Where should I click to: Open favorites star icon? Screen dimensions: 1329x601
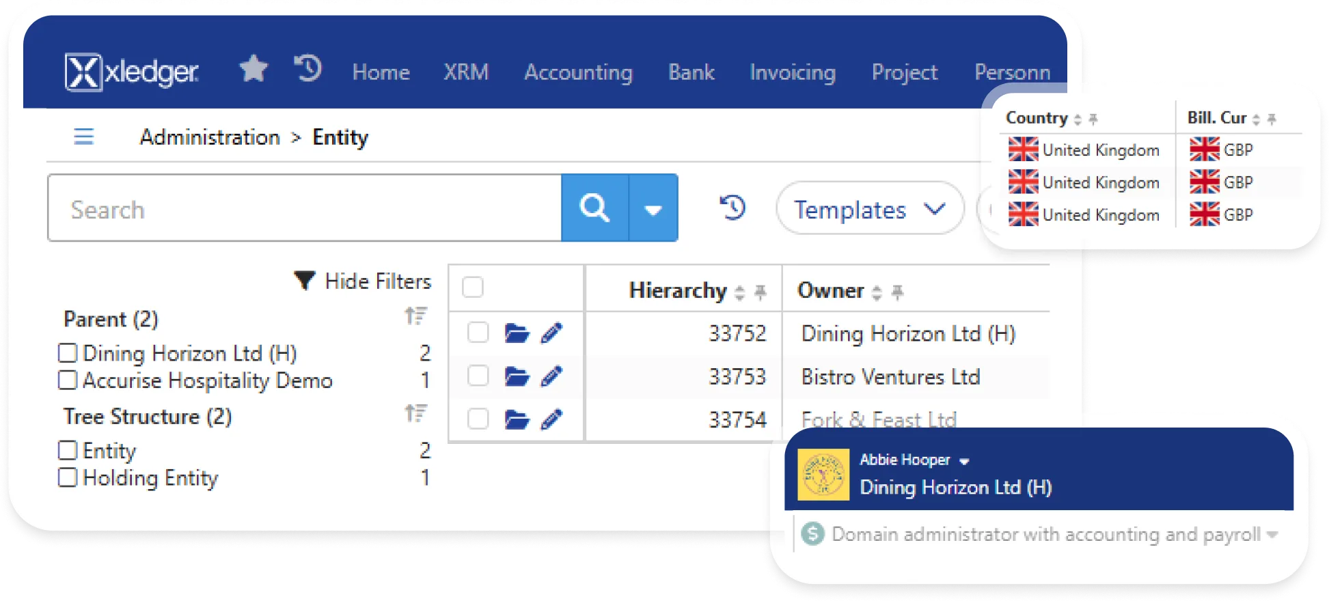point(254,68)
